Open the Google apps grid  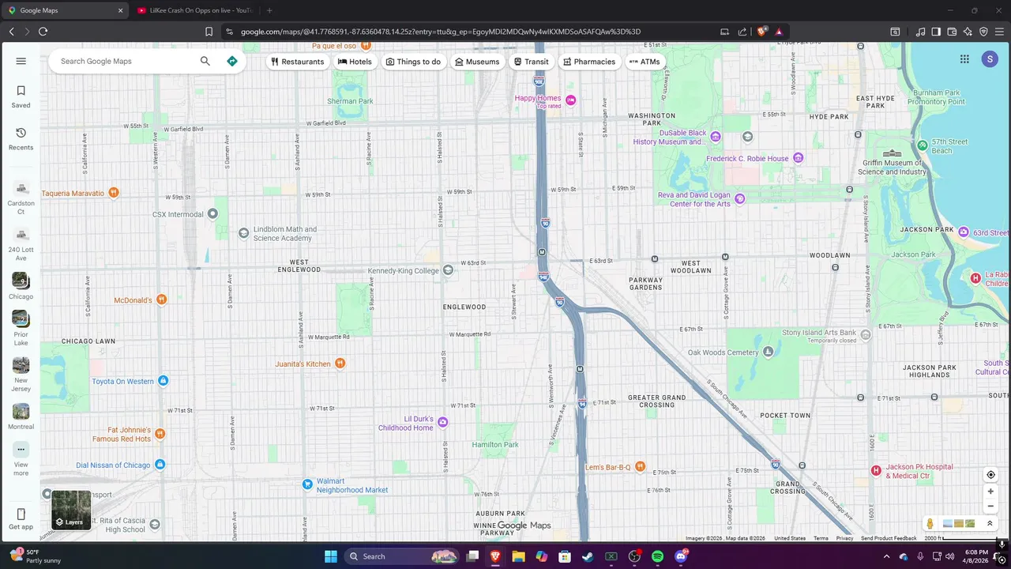point(964,59)
